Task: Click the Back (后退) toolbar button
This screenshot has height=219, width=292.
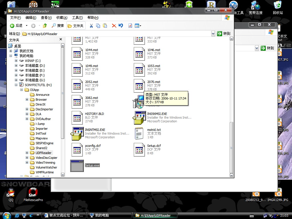Action: click(x=16, y=26)
